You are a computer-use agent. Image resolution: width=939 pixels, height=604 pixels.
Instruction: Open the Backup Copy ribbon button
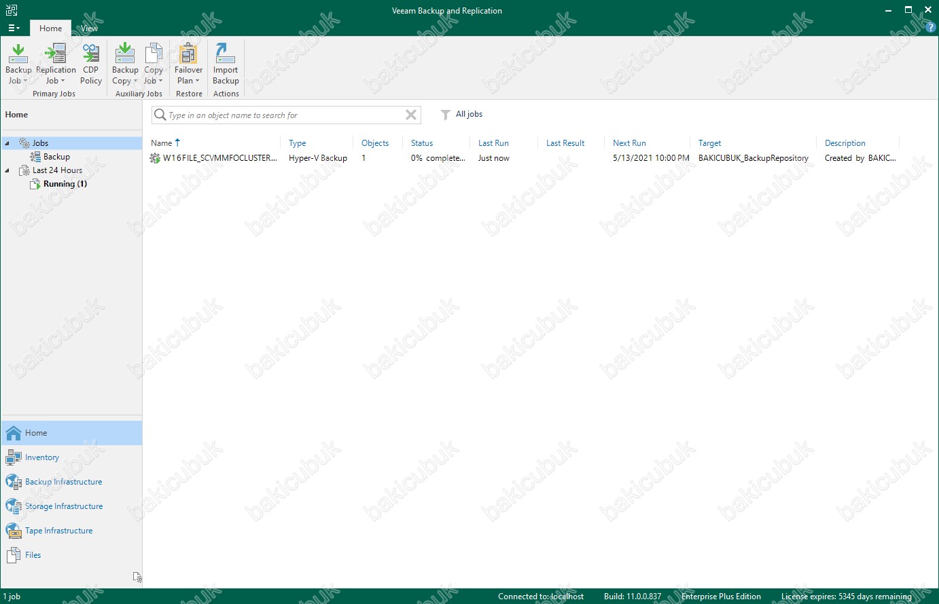125,64
